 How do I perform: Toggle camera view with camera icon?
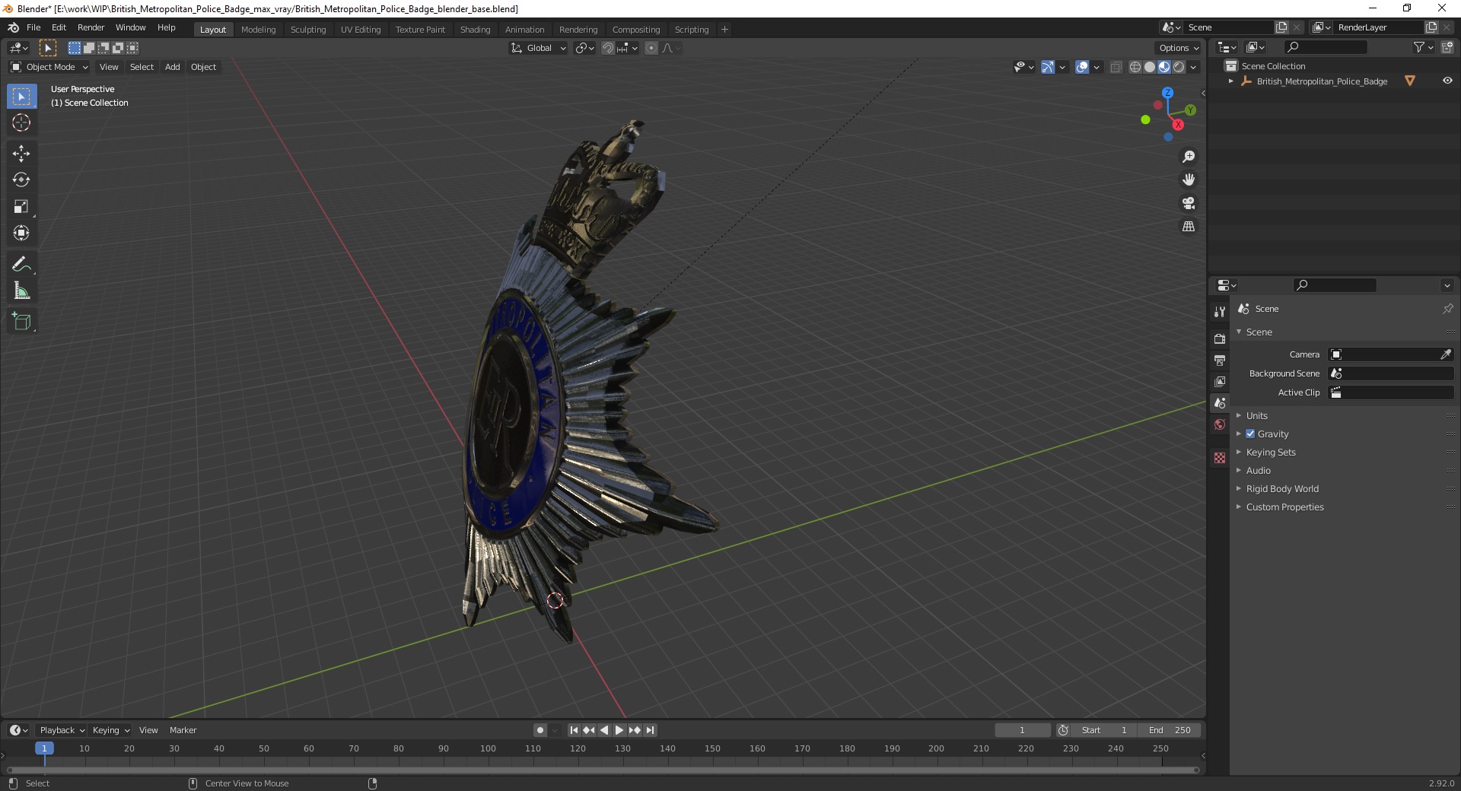1189,203
